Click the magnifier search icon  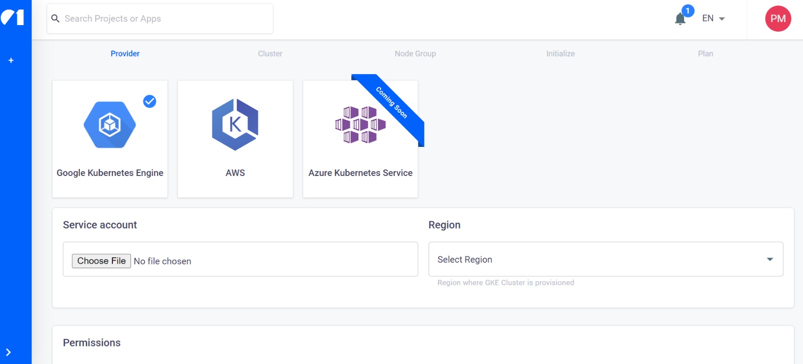coord(55,19)
